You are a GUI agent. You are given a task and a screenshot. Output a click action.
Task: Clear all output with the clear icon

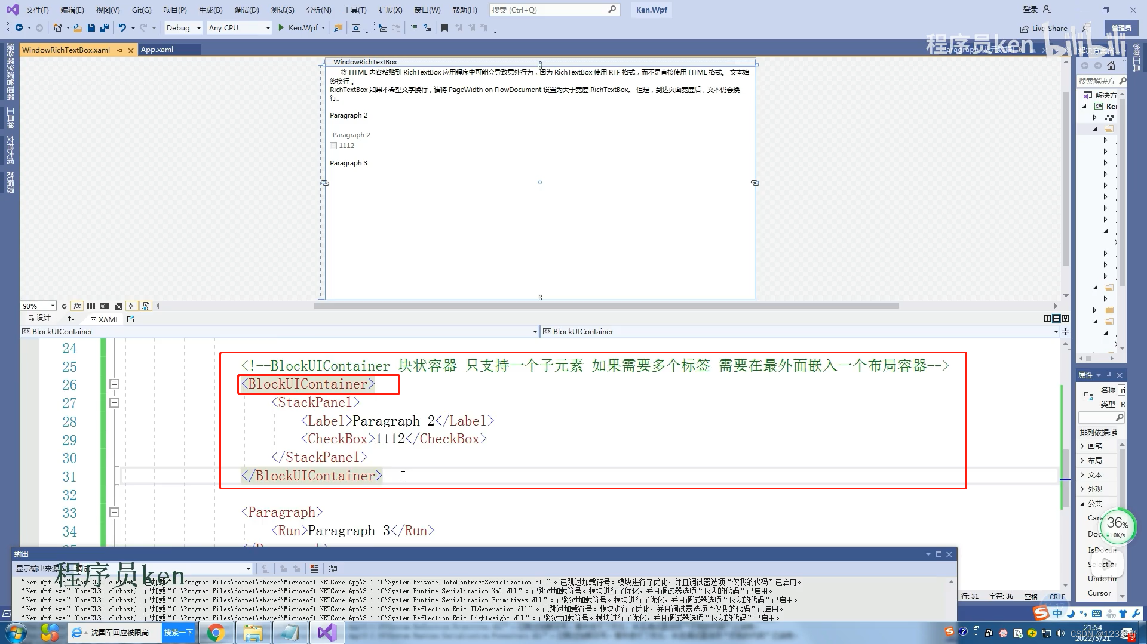pyautogui.click(x=314, y=569)
